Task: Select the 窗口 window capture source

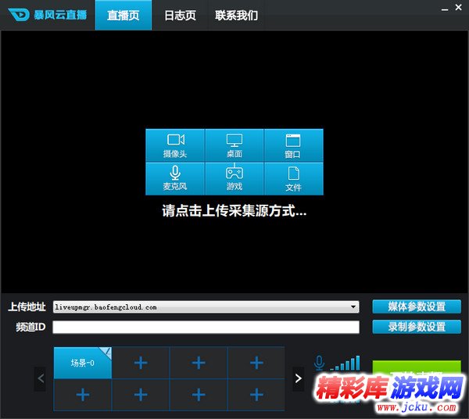Action: [293, 145]
